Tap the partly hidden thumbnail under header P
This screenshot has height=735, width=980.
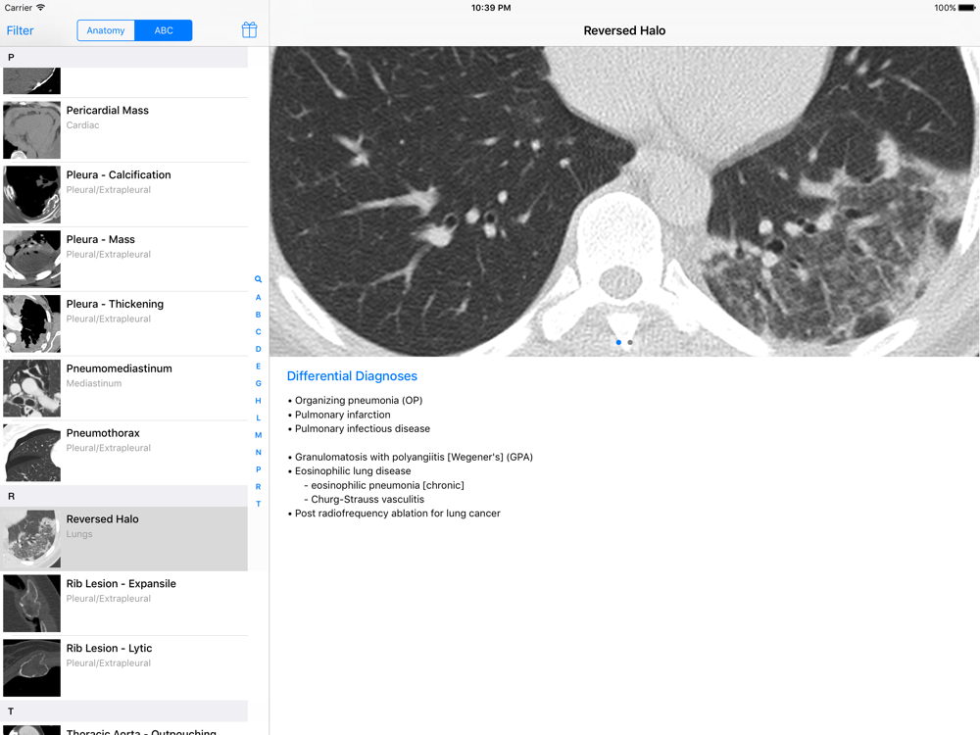point(32,81)
